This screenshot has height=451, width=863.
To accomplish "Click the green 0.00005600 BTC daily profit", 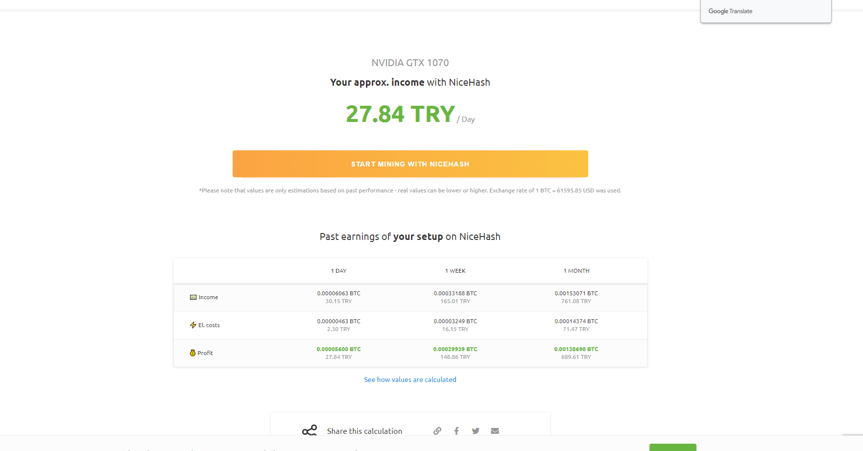I will (339, 349).
